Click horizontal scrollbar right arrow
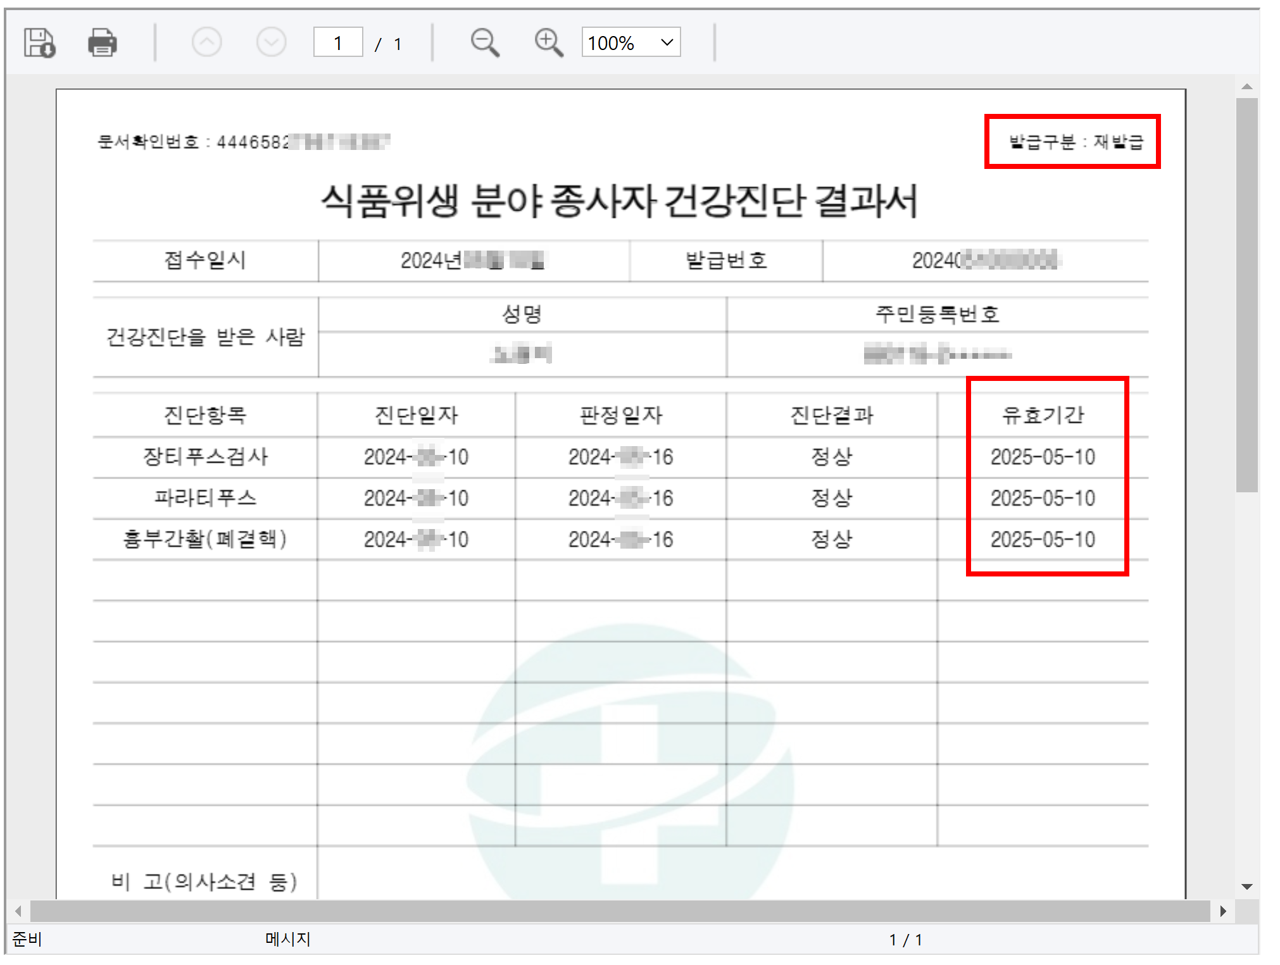 tap(1223, 911)
